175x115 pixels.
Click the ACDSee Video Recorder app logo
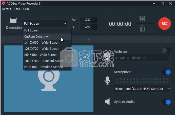point(4,4)
